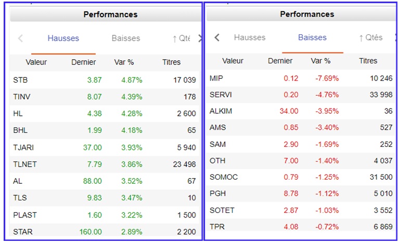Image resolution: width=399 pixels, height=244 pixels.
Task: Open the grey Baisses tab above the green list
Action: pyautogui.click(x=126, y=38)
